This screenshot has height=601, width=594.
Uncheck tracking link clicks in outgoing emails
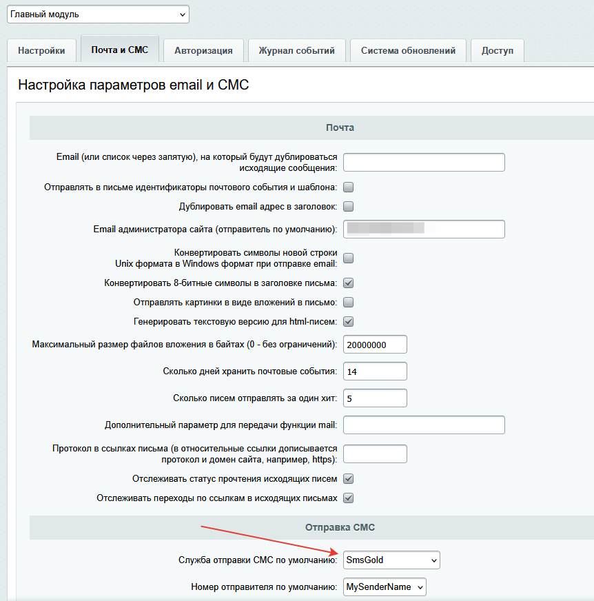click(349, 498)
